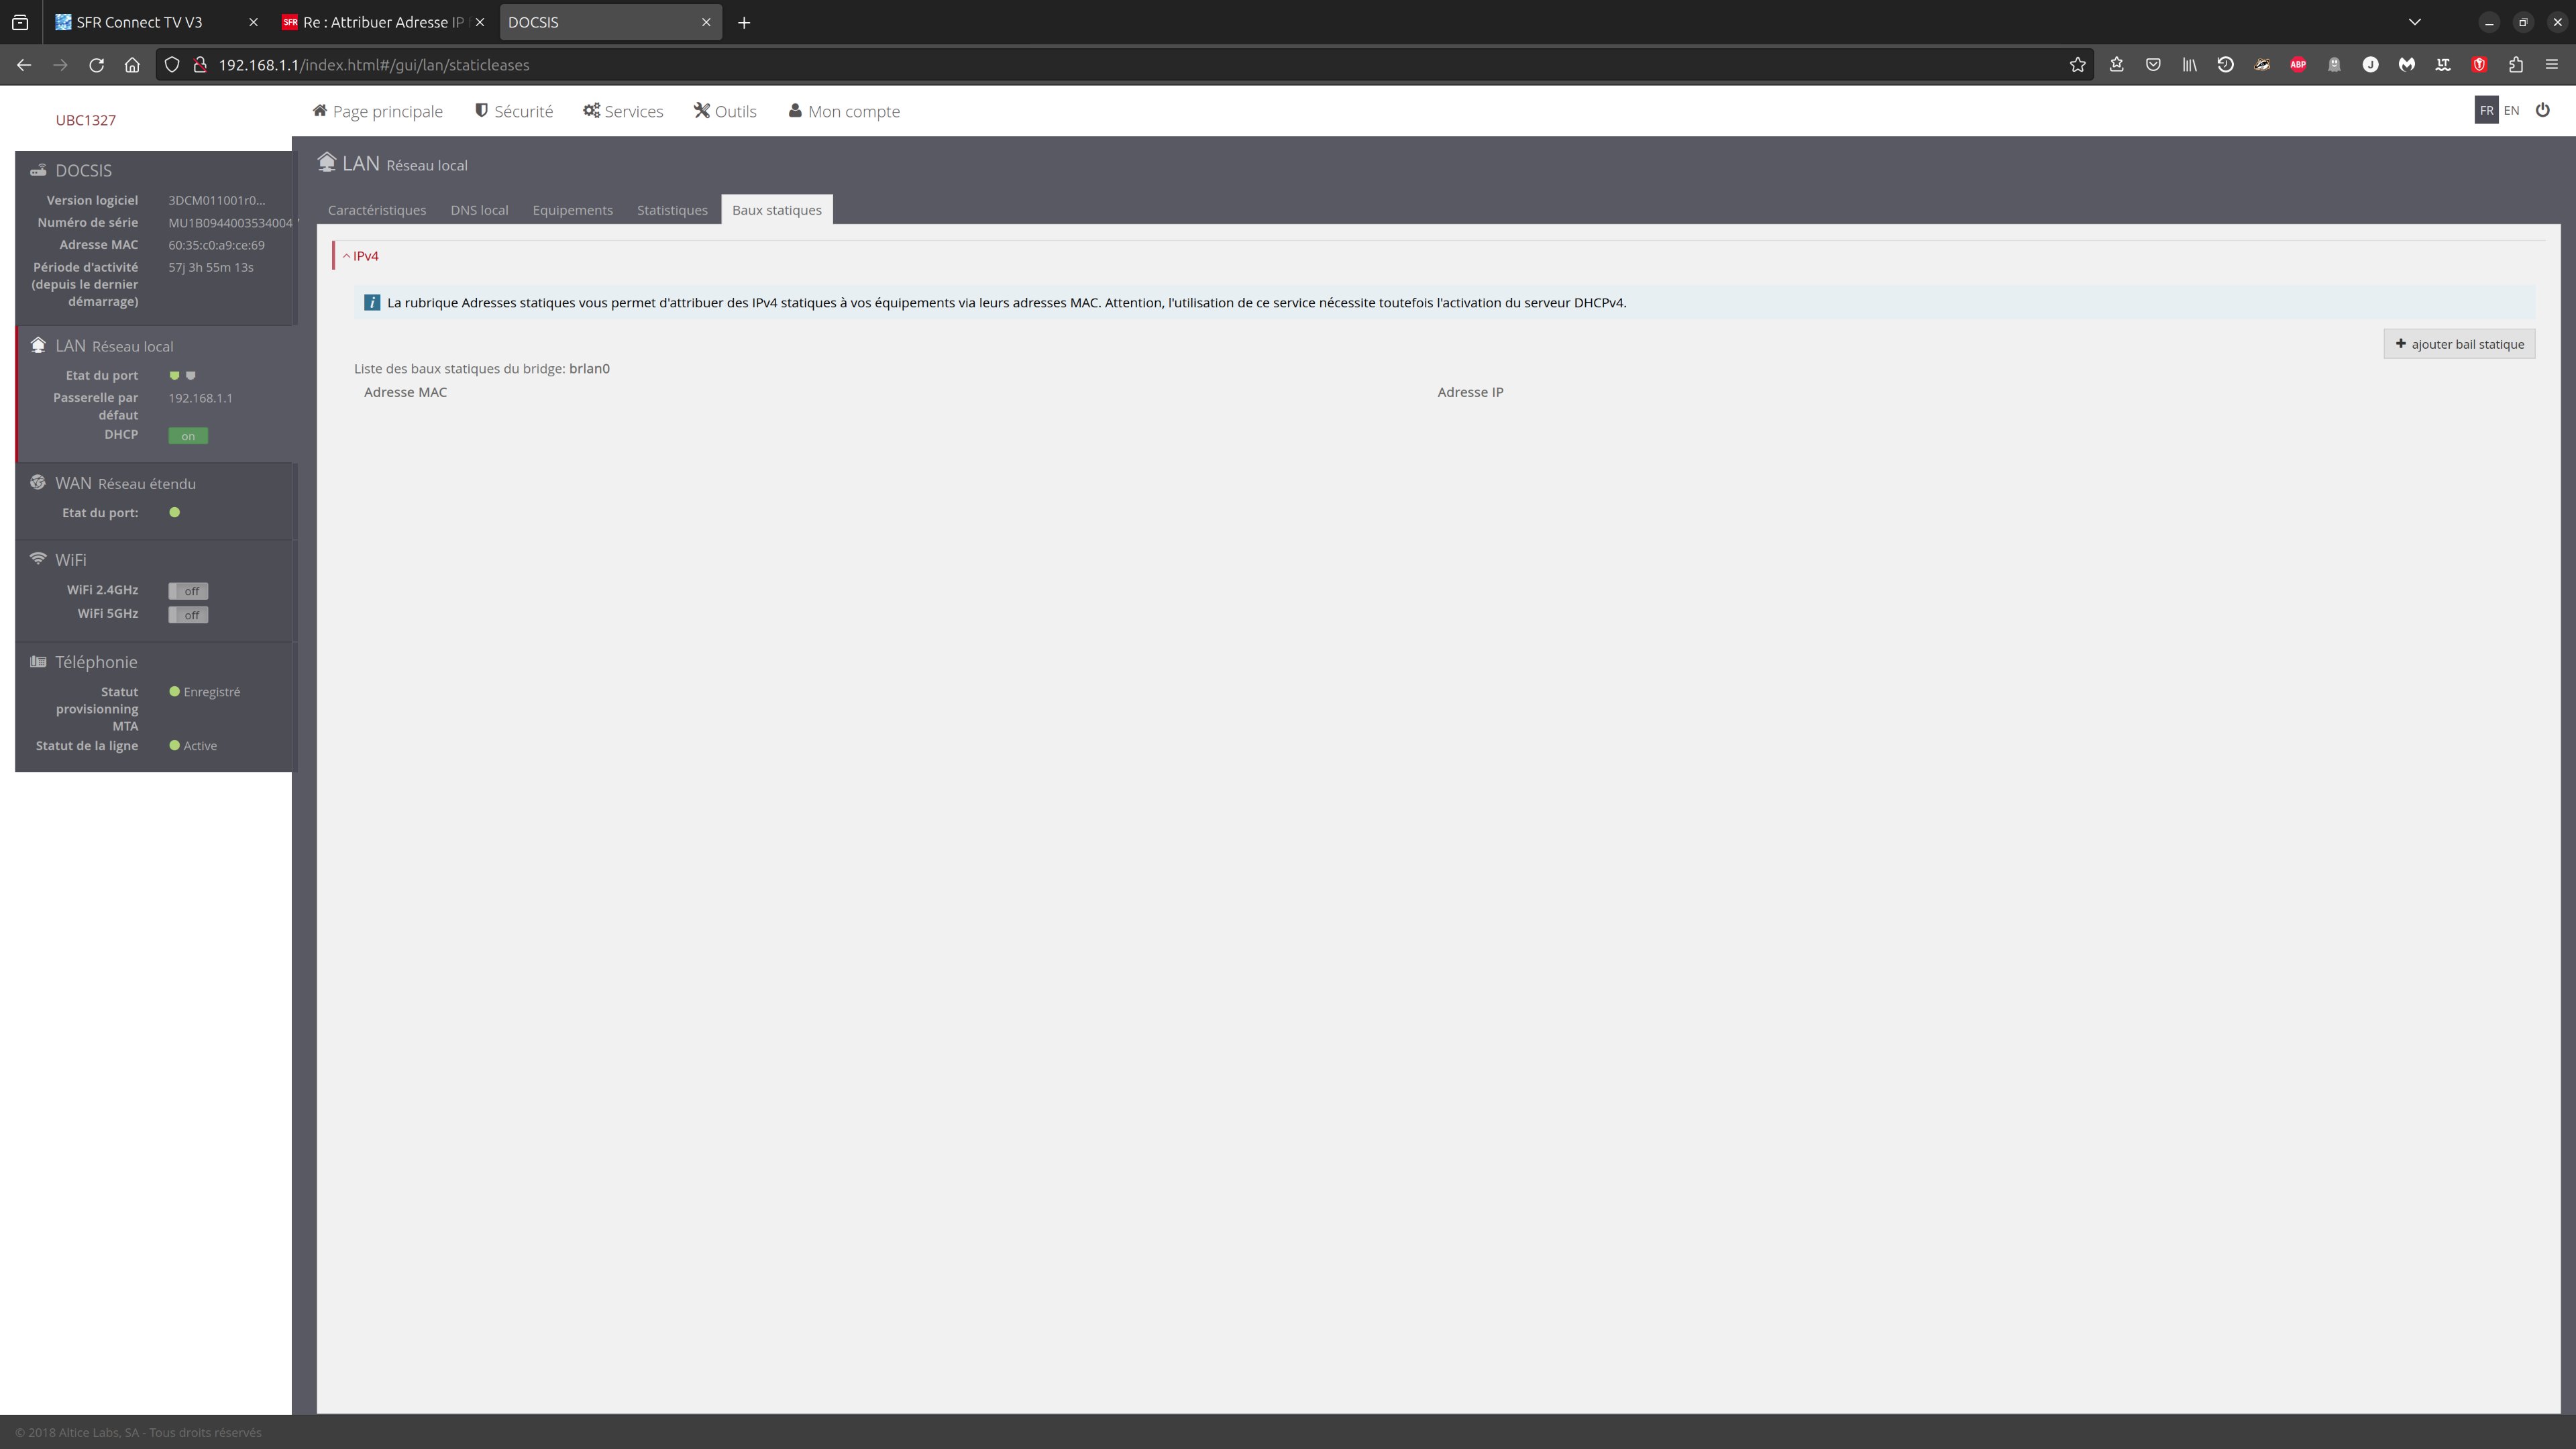Open the DNS local tab
2576x1449 pixels.
point(479,210)
